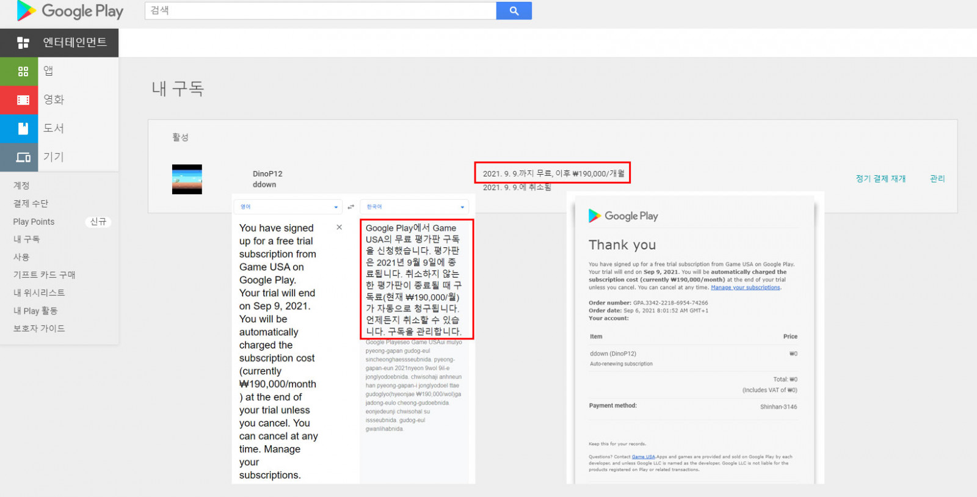The height and width of the screenshot is (497, 977).
Task: Click the blue search magnifier button
Action: [x=514, y=10]
